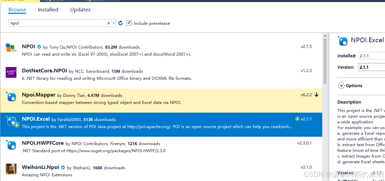The width and height of the screenshot is (385, 181).
Task: Click the v6.2.2 version label
Action: (306, 95)
